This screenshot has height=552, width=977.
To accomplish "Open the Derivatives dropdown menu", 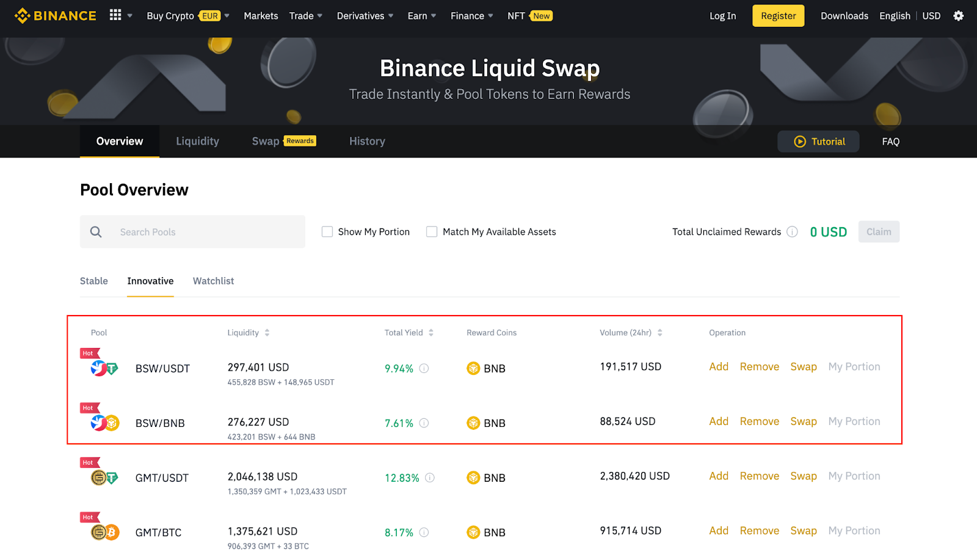I will [x=365, y=16].
